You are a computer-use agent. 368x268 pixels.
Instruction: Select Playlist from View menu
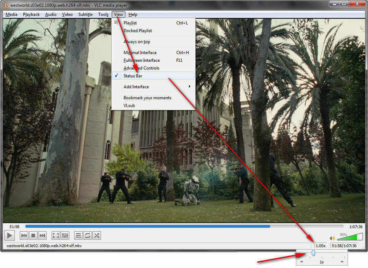click(x=153, y=23)
